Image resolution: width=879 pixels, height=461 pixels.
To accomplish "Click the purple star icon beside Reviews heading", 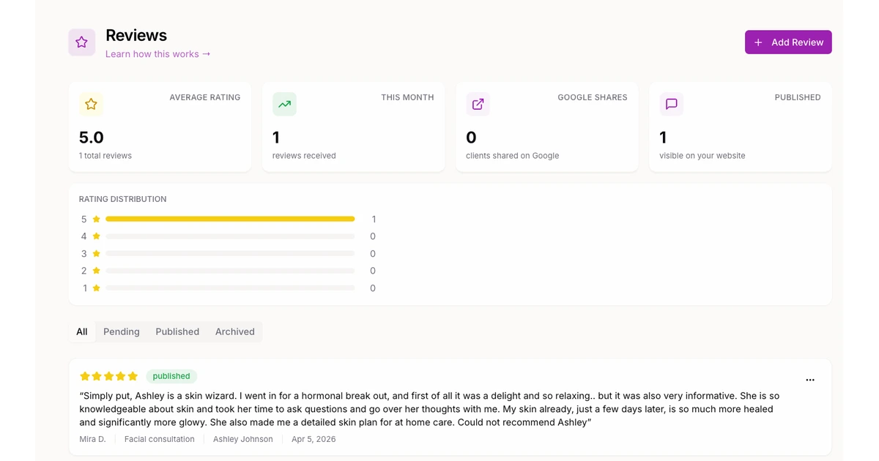I will coord(82,42).
